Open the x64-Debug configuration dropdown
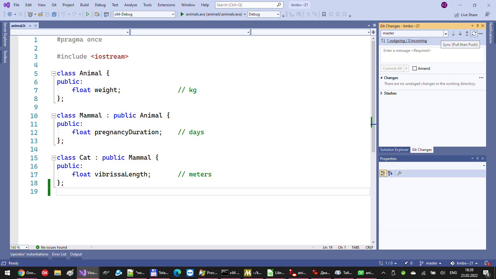496x279 pixels. (172, 14)
